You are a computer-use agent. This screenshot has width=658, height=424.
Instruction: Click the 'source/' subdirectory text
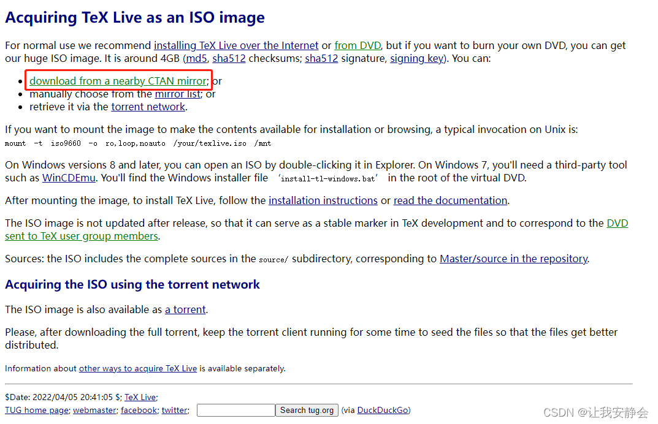[274, 260]
